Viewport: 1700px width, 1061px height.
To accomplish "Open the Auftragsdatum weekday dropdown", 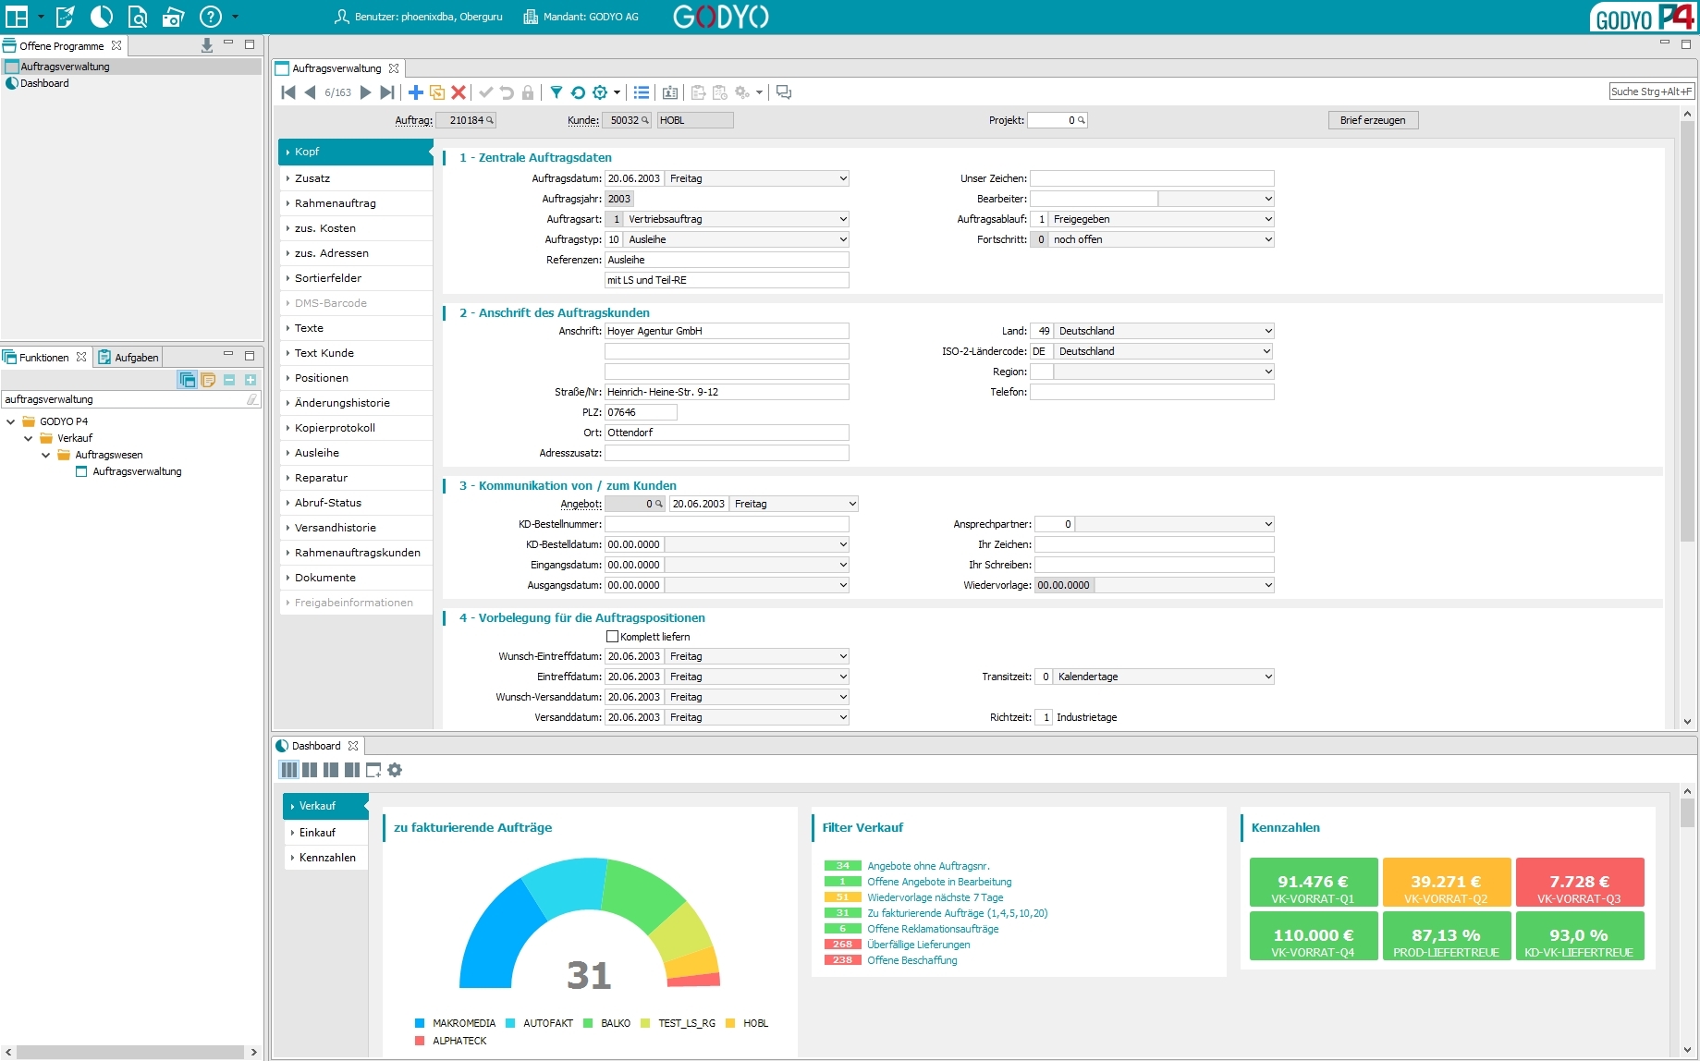I will pyautogui.click(x=843, y=178).
